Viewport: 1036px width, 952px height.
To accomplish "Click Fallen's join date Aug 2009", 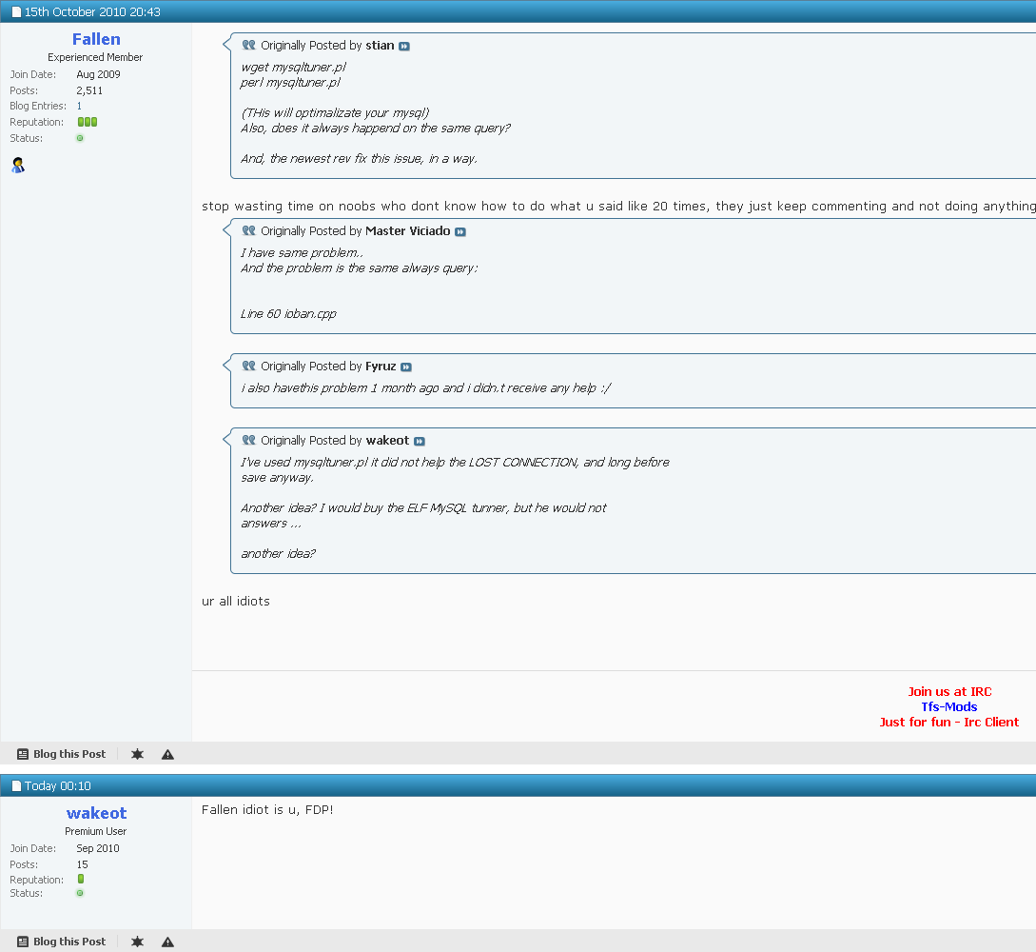I will 98,74.
